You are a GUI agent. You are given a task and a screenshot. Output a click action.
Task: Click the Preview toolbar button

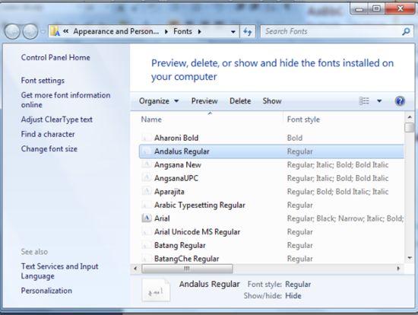pyautogui.click(x=204, y=101)
